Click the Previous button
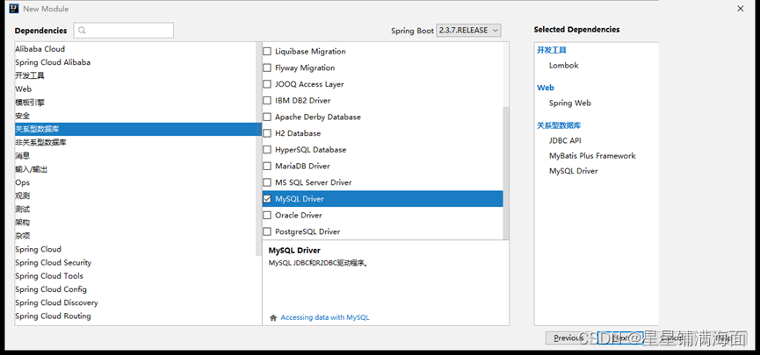Image resolution: width=760 pixels, height=355 pixels. click(x=567, y=337)
